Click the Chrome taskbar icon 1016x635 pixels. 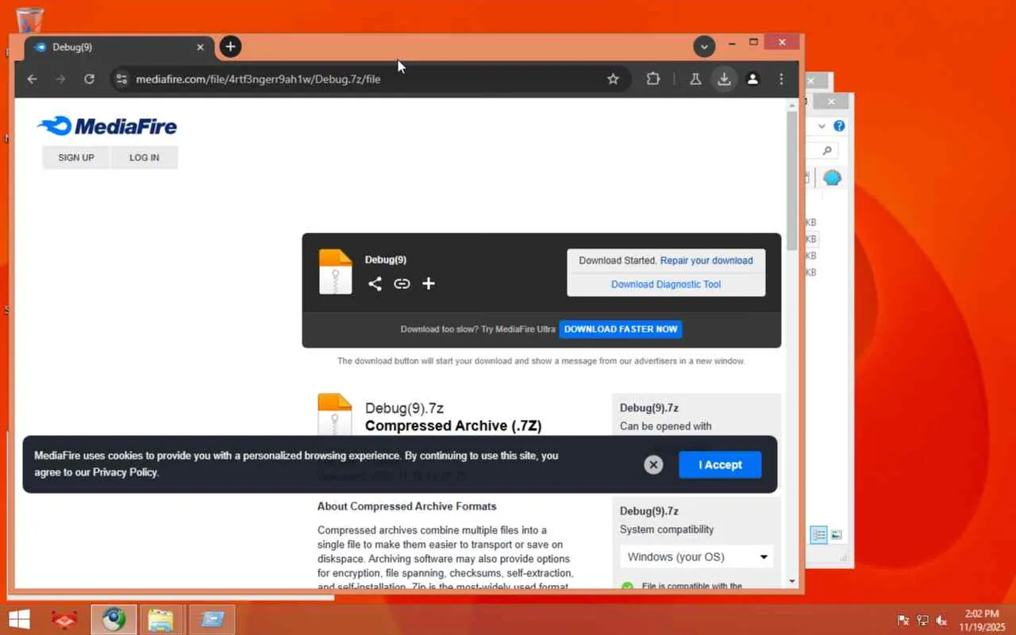114,620
